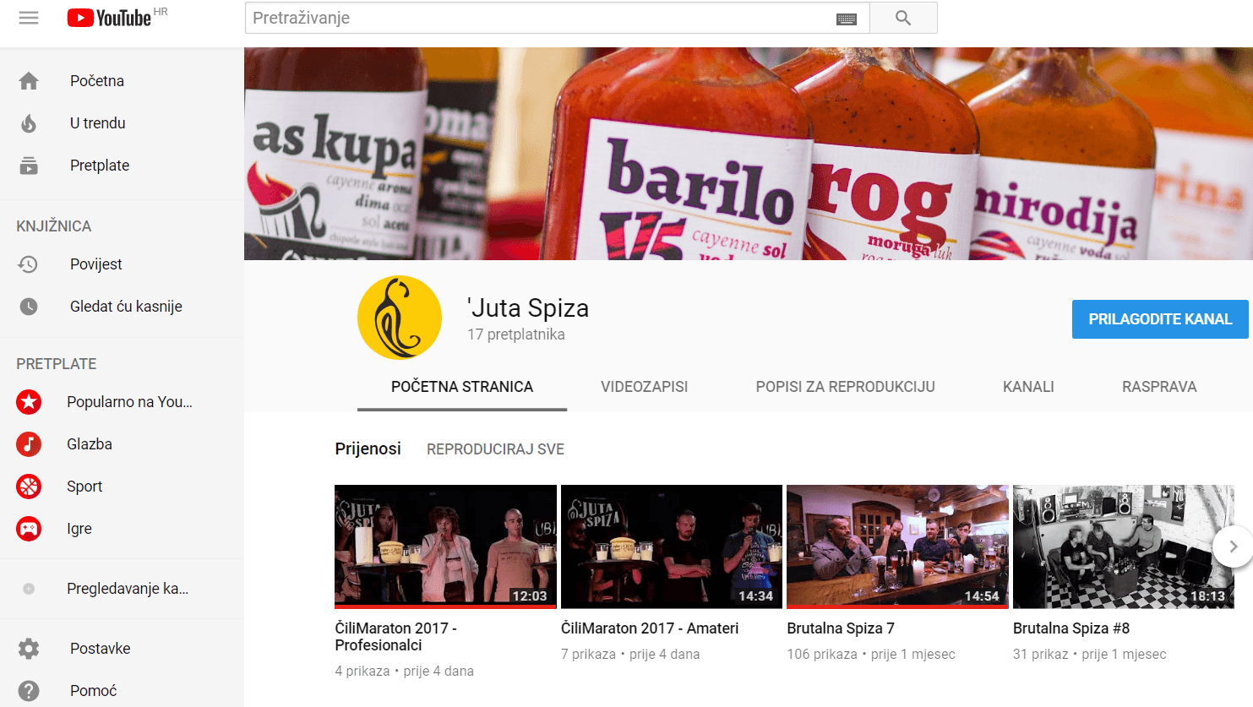Open the RASPRAVA tab

(x=1159, y=387)
